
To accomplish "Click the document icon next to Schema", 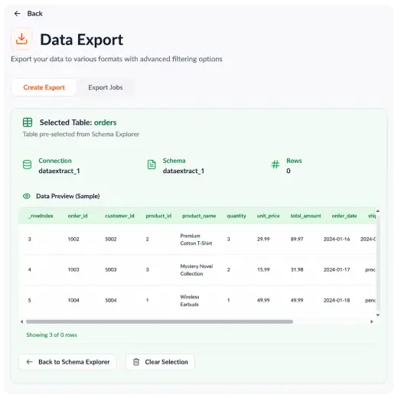I will [x=152, y=165].
